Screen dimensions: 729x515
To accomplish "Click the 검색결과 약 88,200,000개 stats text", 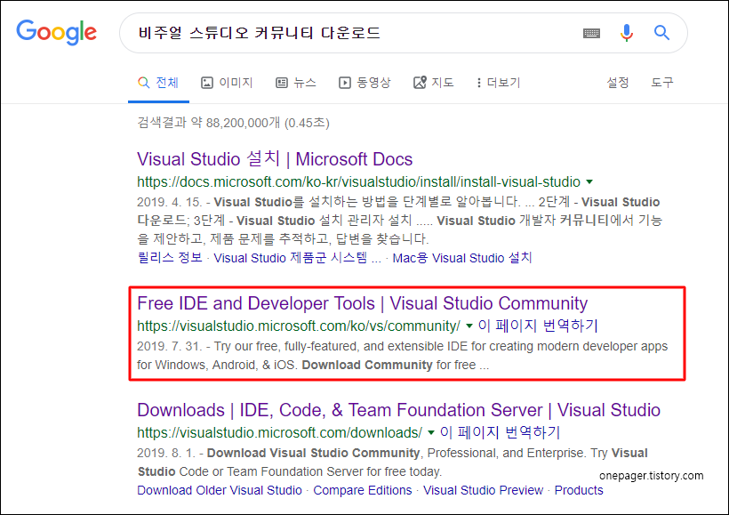I will pos(233,123).
